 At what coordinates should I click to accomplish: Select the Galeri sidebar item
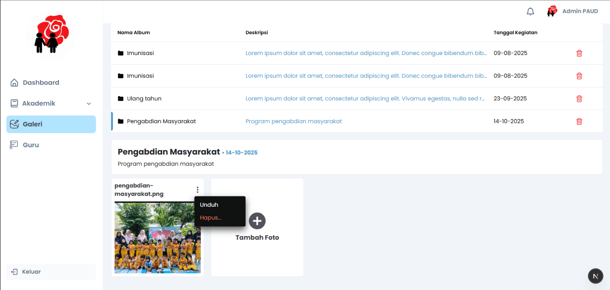[51, 124]
